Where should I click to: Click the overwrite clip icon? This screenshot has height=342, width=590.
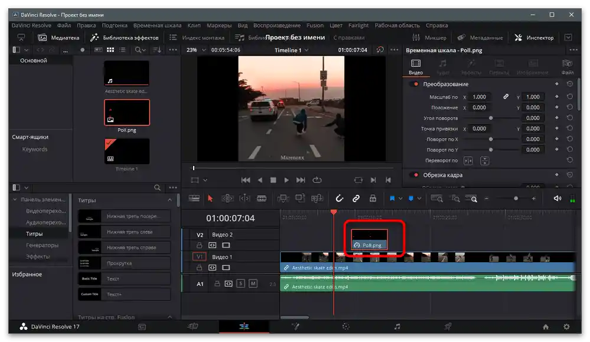pyautogui.click(x=300, y=198)
